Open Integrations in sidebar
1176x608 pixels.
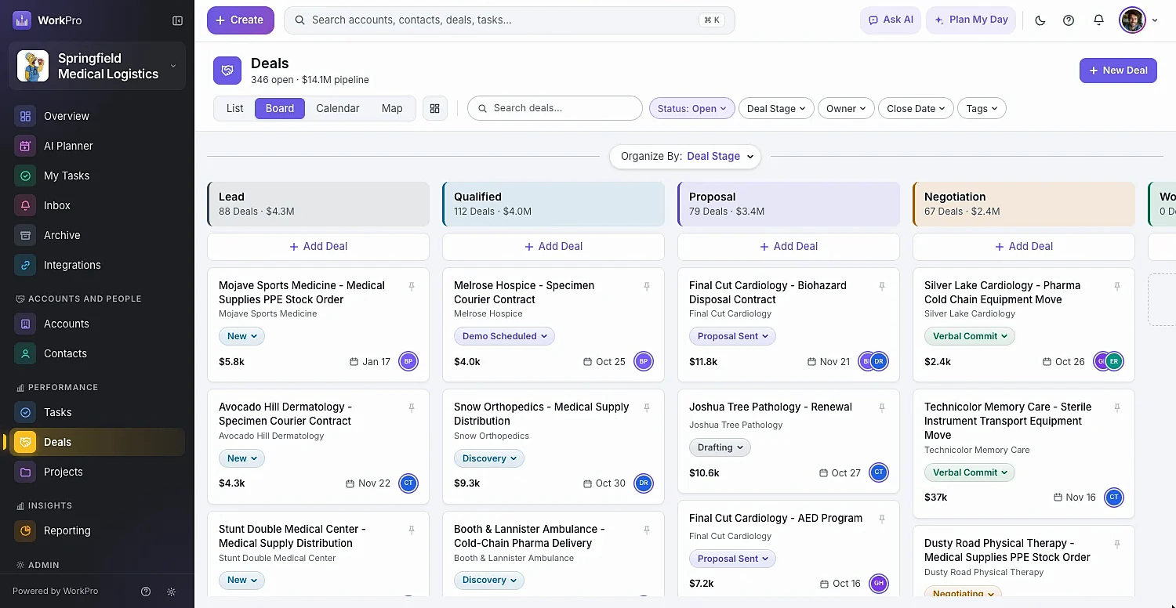97,265
